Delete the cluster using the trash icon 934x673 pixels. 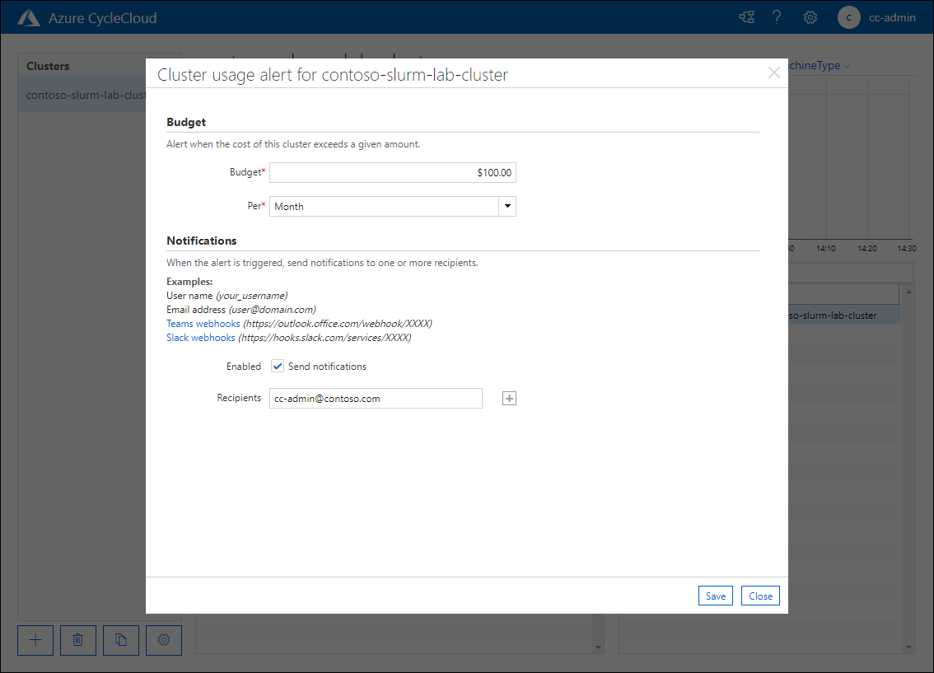[77, 640]
